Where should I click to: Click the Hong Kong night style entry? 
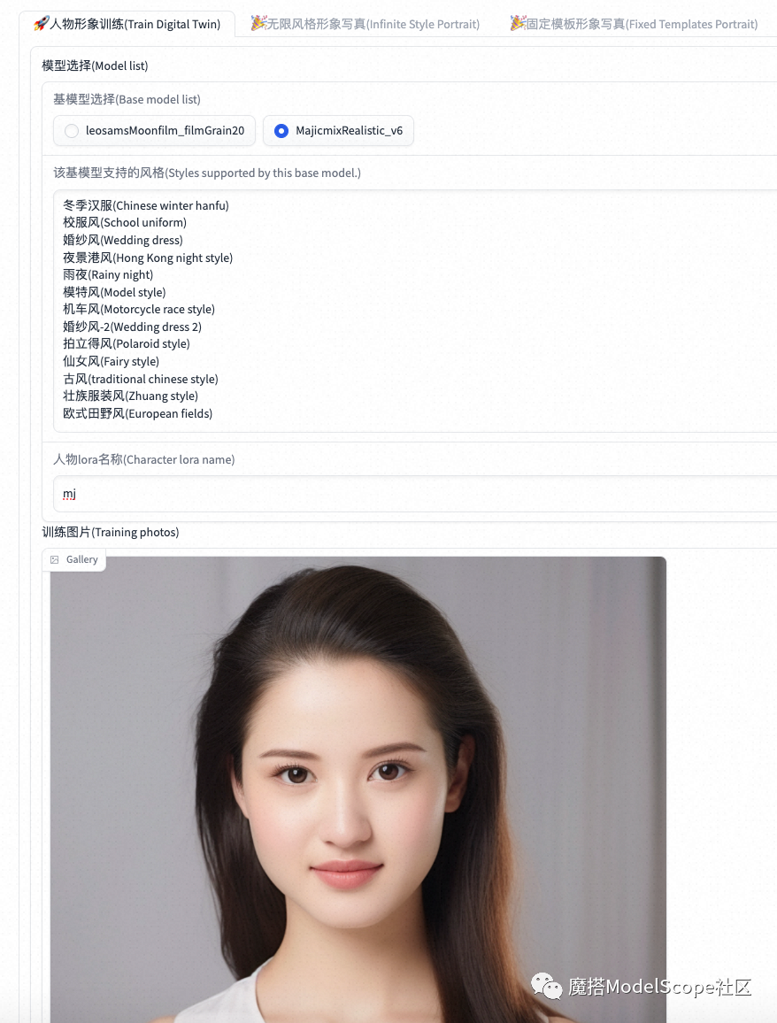pyautogui.click(x=148, y=258)
